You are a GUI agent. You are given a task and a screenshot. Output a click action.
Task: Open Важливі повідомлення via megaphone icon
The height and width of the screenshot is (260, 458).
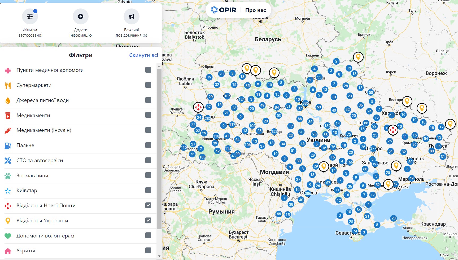(131, 16)
